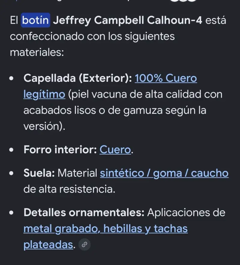Click the bullet point before Capellada
240x265 pixels.
tap(11, 78)
